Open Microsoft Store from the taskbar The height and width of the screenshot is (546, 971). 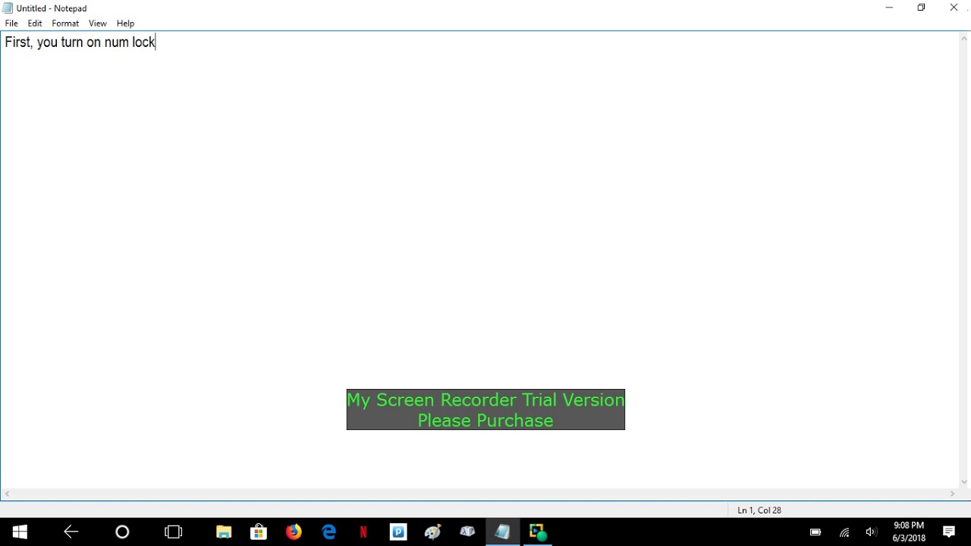coord(259,532)
